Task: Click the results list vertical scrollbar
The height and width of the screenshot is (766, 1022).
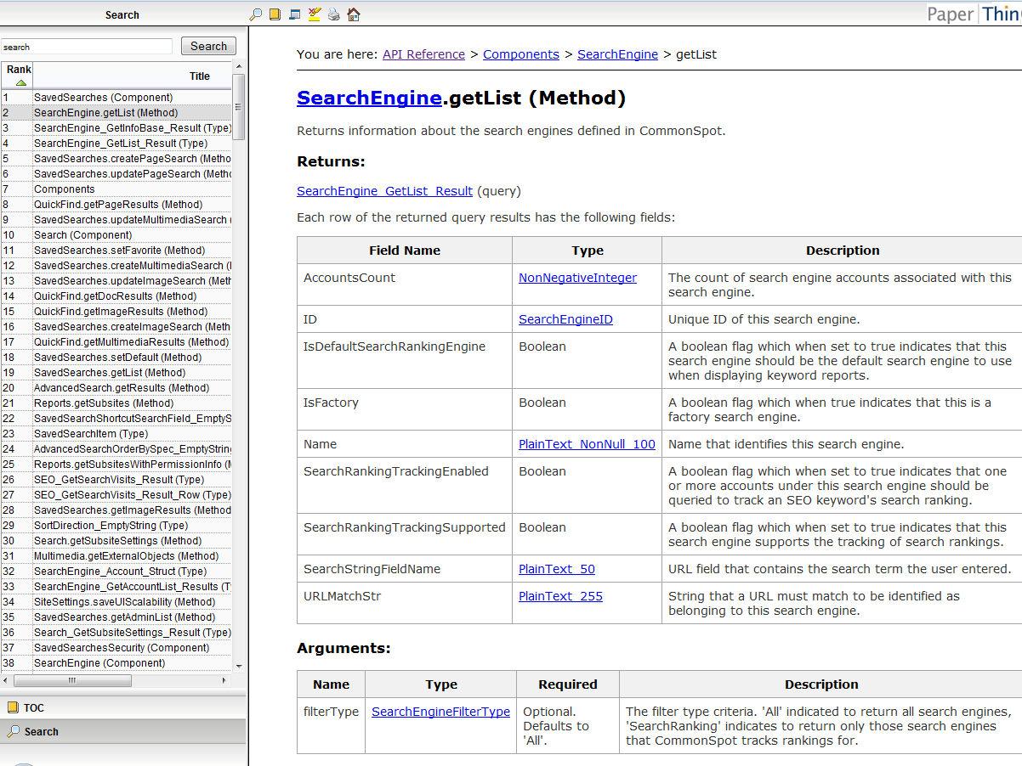Action: pyautogui.click(x=238, y=107)
